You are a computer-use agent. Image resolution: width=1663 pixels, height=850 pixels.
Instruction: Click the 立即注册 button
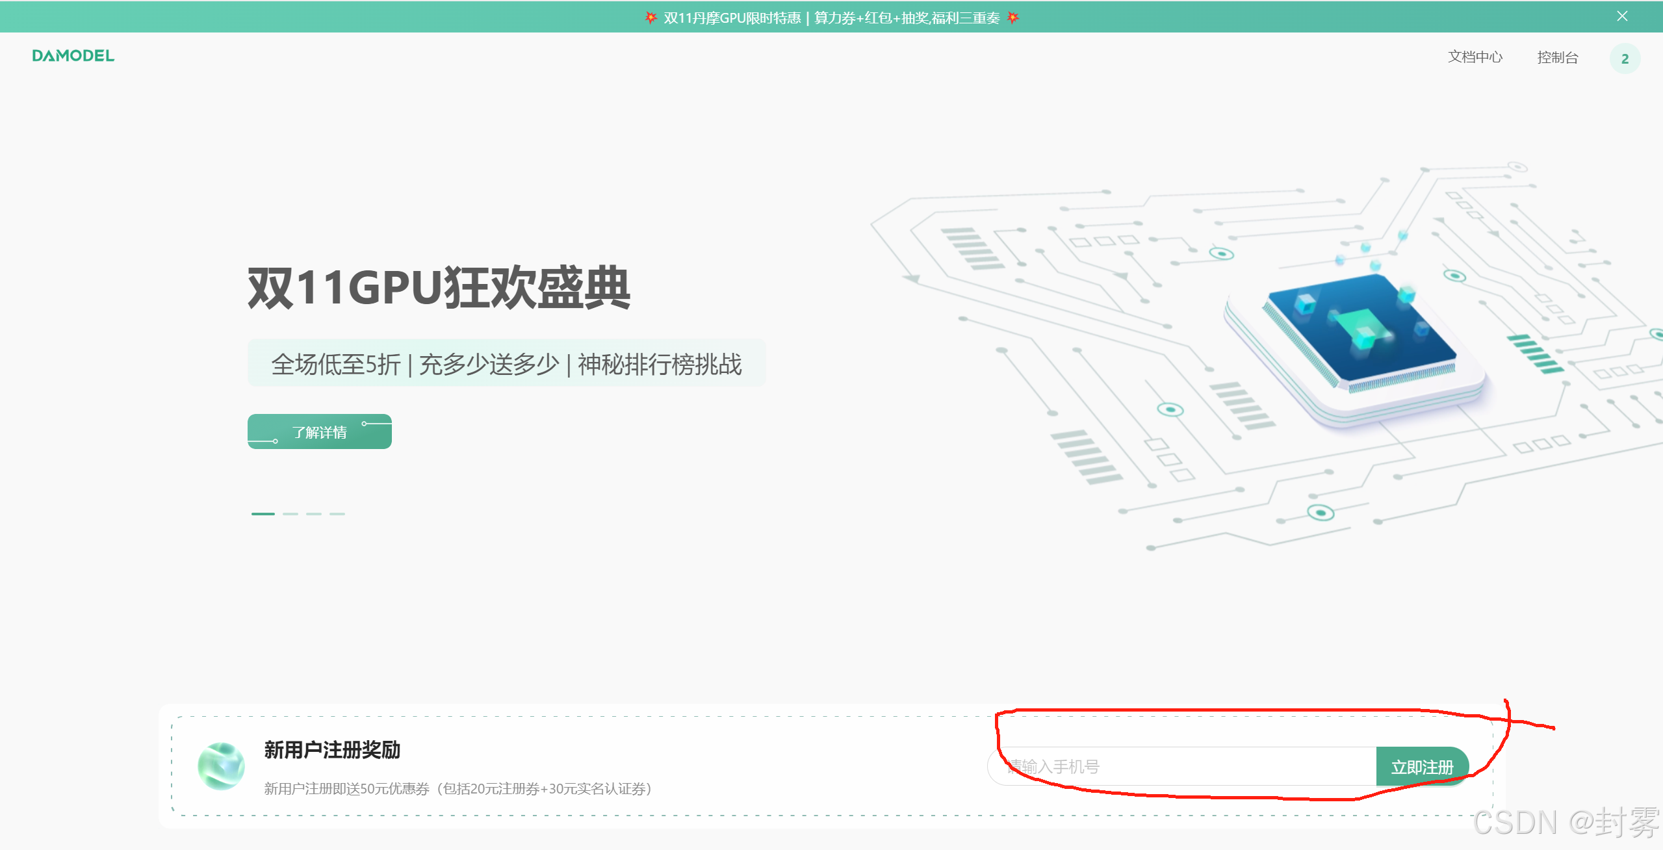(x=1421, y=767)
